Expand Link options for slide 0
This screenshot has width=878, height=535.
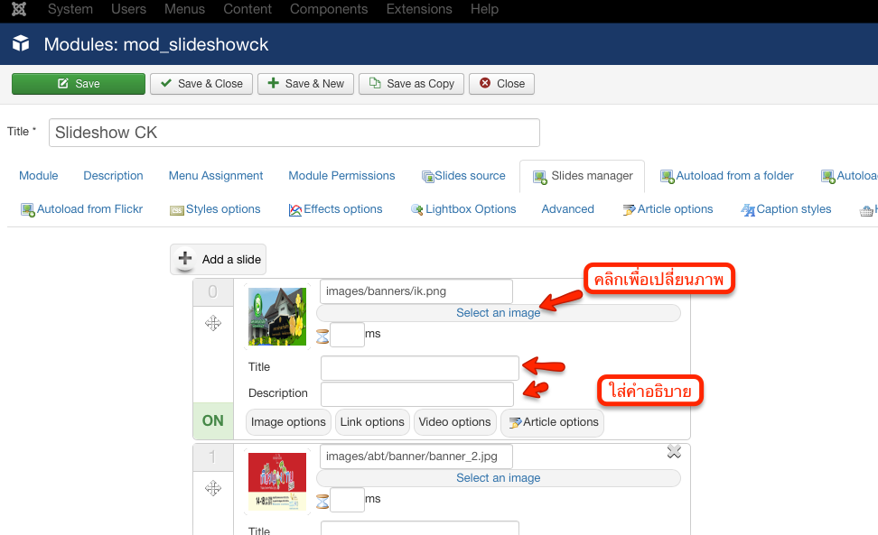point(372,422)
